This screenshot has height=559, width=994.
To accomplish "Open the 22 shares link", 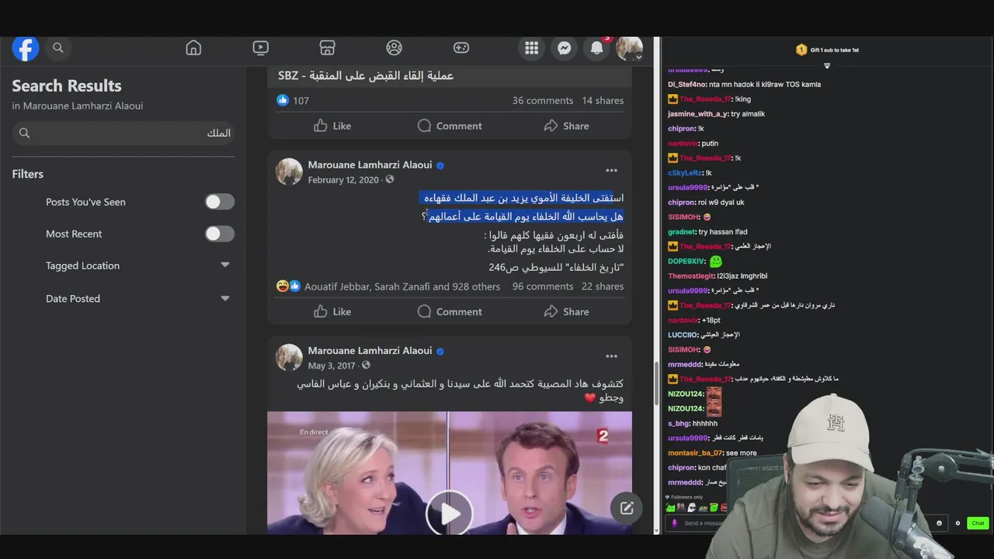I will point(603,286).
